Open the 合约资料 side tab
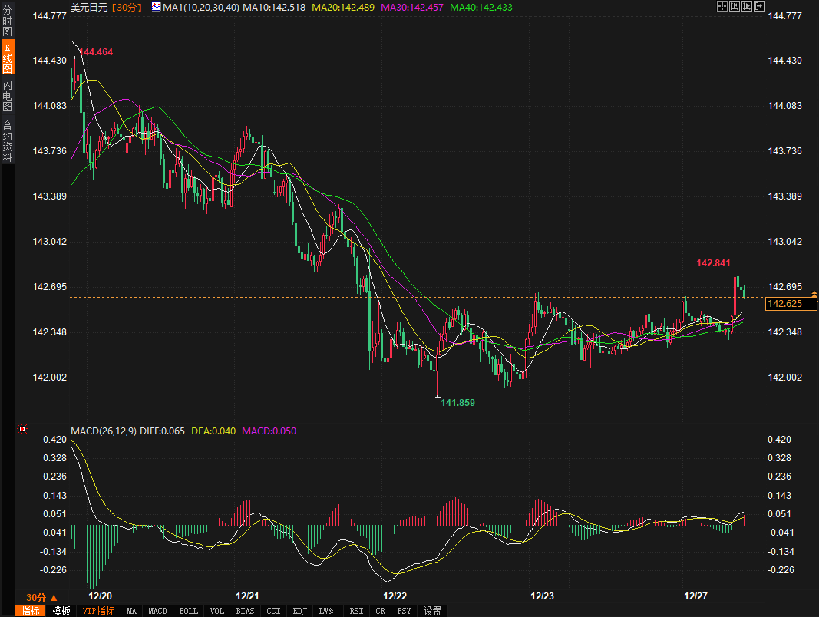The height and width of the screenshot is (617, 819). pyautogui.click(x=7, y=141)
